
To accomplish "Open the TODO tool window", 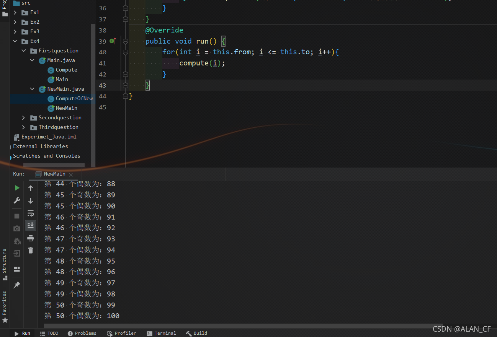I will (49, 333).
